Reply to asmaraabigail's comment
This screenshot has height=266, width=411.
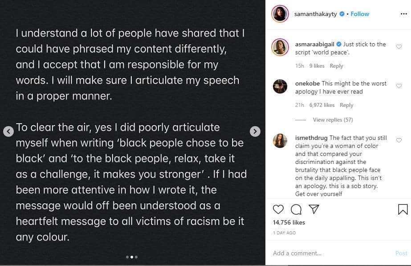coord(336,66)
